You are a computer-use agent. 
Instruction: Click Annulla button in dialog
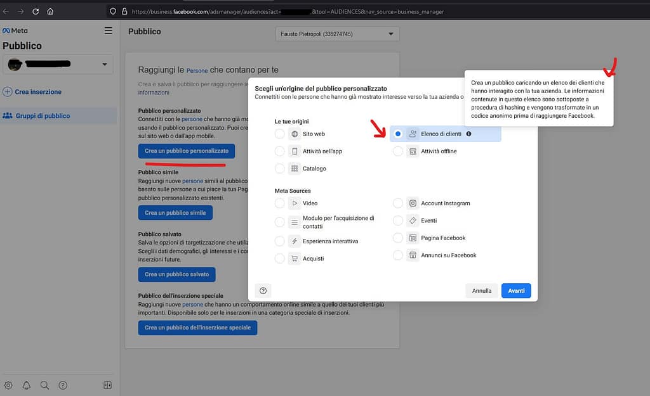[x=482, y=290]
